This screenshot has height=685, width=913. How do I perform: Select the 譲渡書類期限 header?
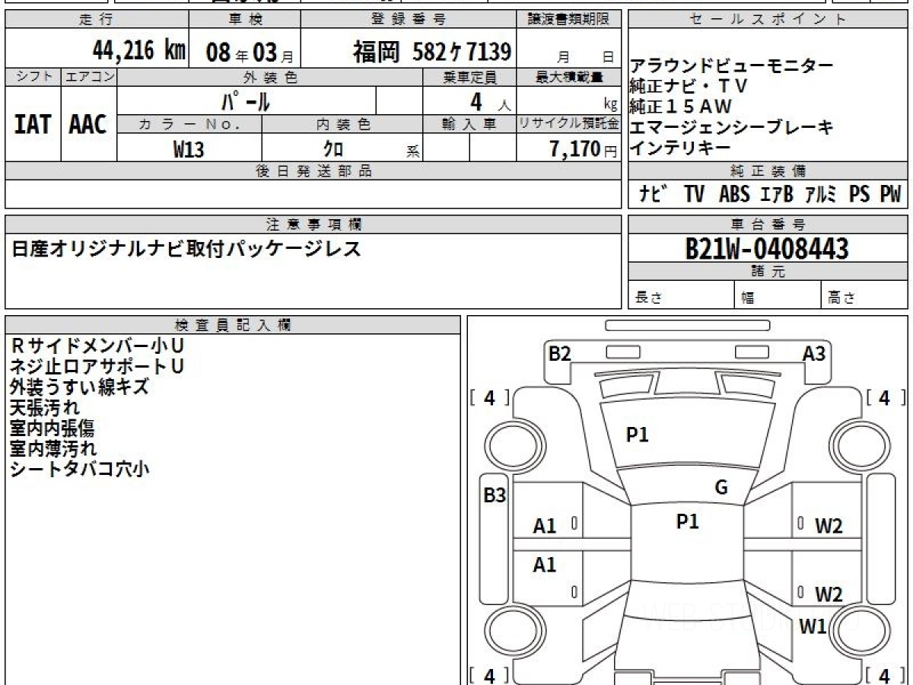pyautogui.click(x=569, y=20)
